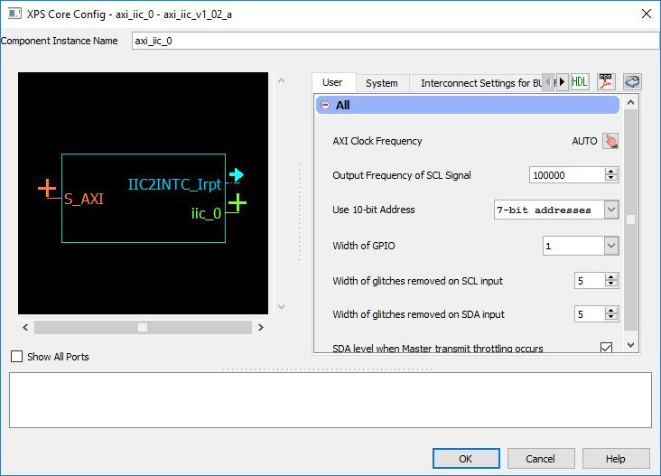The width and height of the screenshot is (661, 476).
Task: Click the diagram scroll left arrow
Action: coord(25,327)
